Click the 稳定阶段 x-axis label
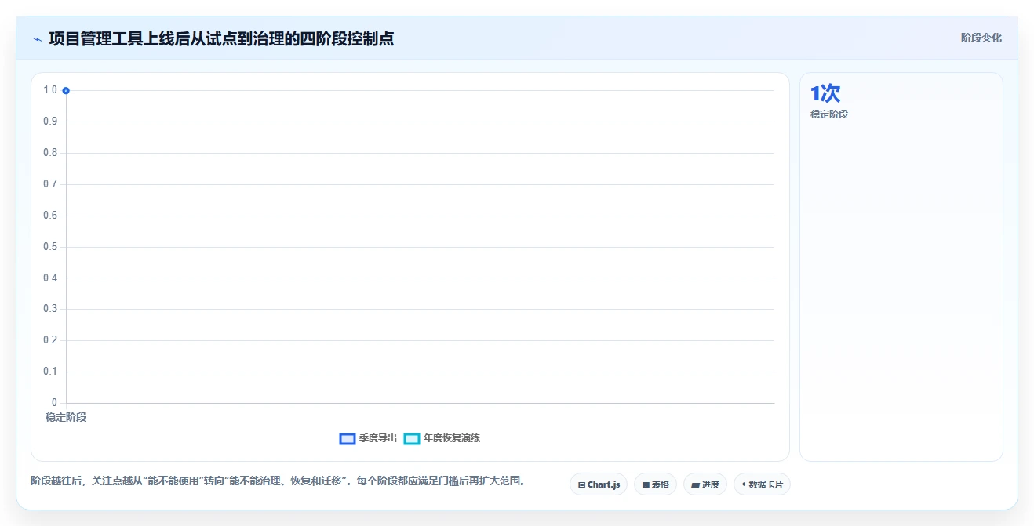The width and height of the screenshot is (1034, 526). click(x=66, y=417)
